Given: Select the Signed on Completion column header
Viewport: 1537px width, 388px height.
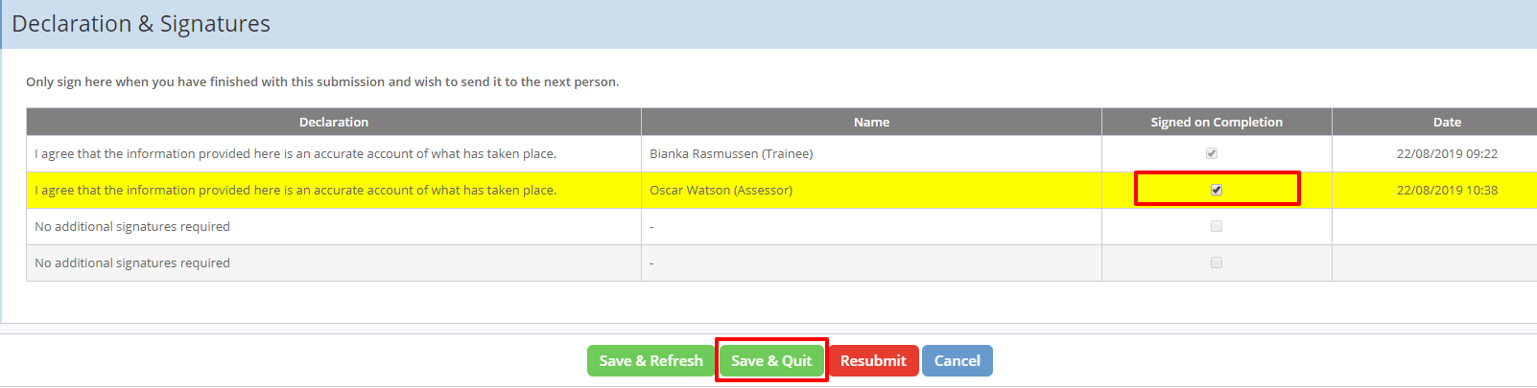Looking at the screenshot, I should pyautogui.click(x=1217, y=122).
